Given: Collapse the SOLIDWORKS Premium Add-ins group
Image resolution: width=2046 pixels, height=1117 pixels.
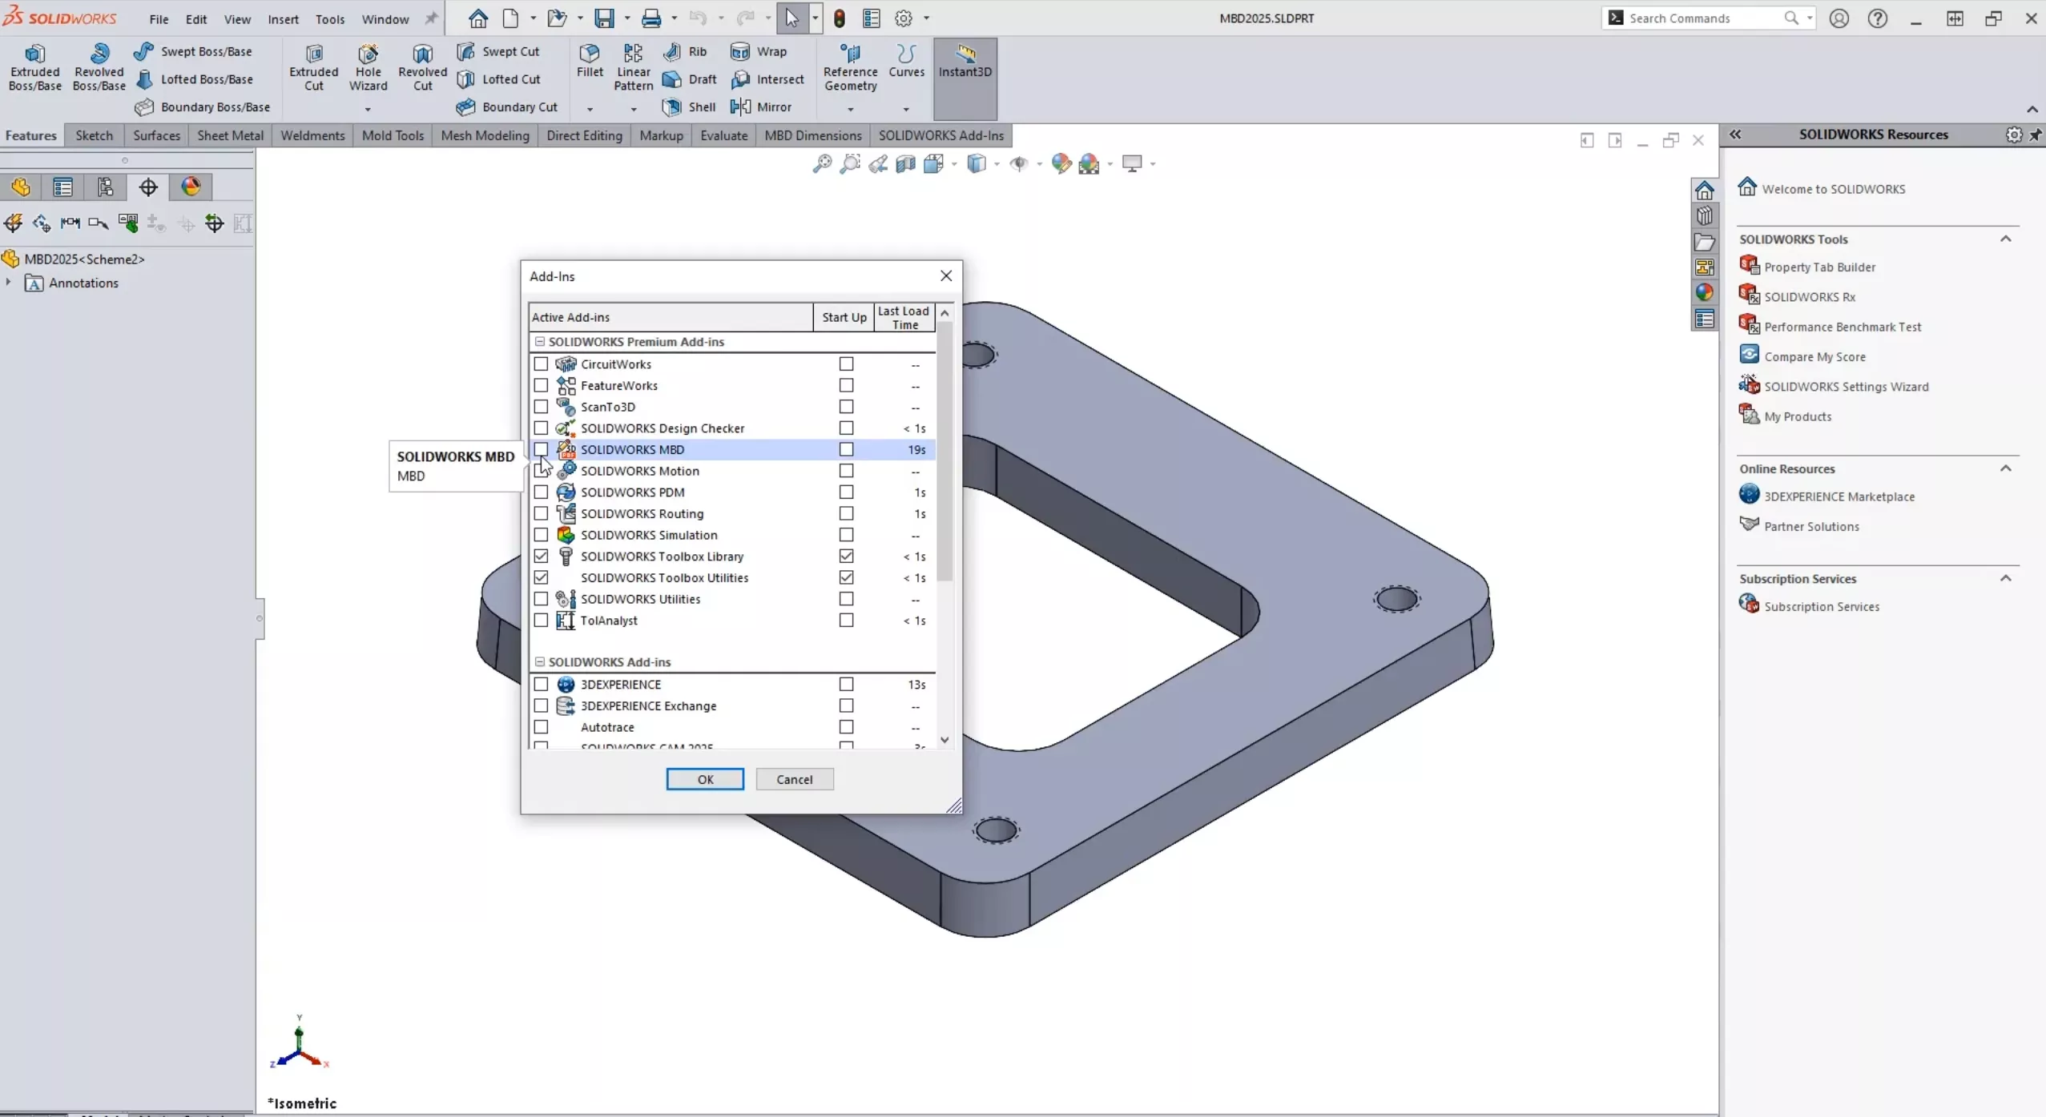Looking at the screenshot, I should (x=539, y=341).
